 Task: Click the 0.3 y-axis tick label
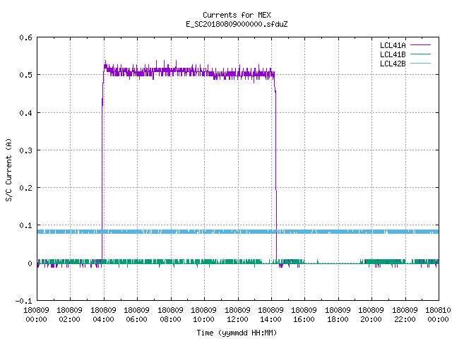tap(25, 150)
